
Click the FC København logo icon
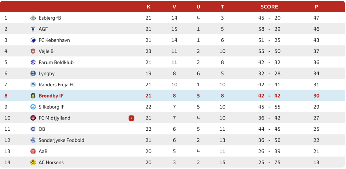click(x=33, y=40)
